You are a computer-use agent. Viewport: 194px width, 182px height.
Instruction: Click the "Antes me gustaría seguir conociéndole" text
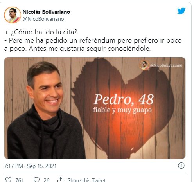(x=90, y=49)
